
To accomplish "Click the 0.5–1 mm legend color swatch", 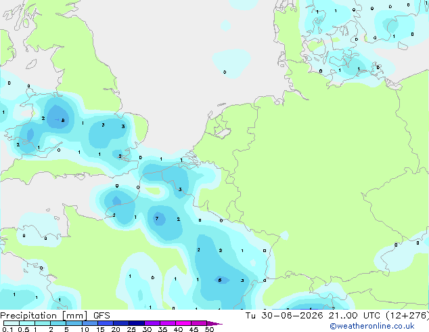I will 27,323.
